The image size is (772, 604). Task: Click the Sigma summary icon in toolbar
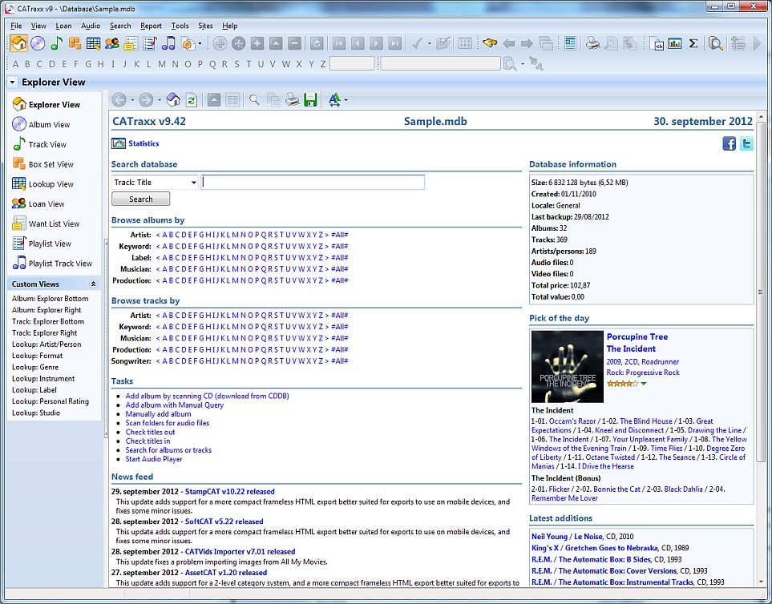point(693,43)
